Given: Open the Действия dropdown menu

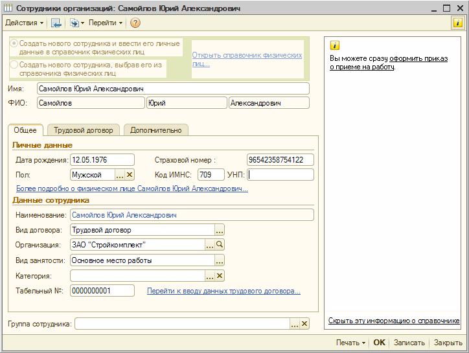Looking at the screenshot, I should click(25, 23).
